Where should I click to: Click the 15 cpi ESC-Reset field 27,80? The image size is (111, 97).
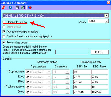100,82
